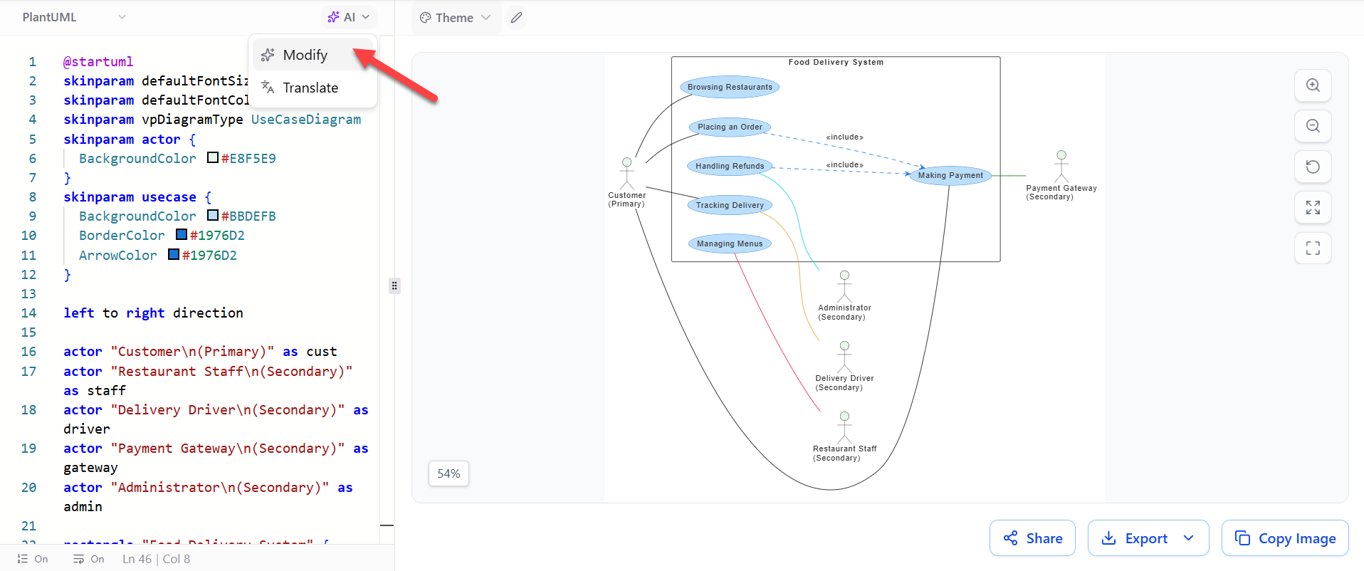1364x571 pixels.
Task: Toggle the word wrap On switch
Action: click(88, 559)
